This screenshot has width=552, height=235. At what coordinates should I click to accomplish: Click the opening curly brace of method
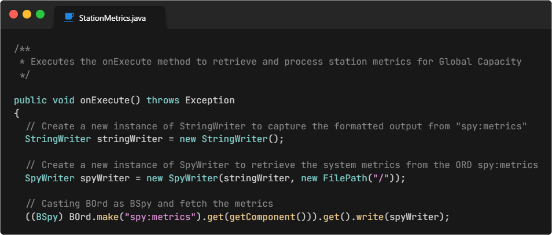[x=17, y=113]
